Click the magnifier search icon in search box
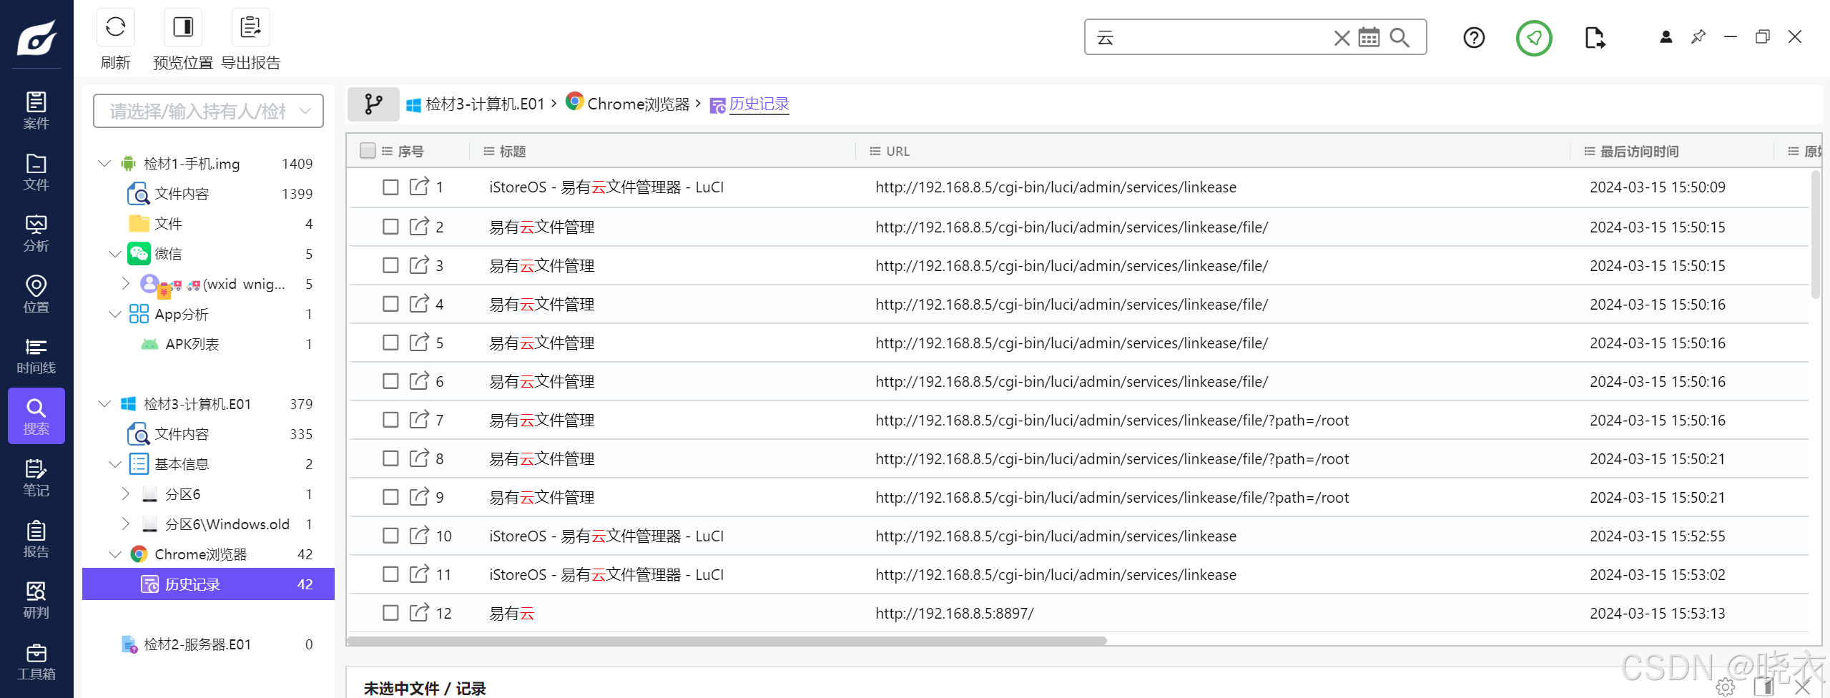 click(x=1399, y=37)
